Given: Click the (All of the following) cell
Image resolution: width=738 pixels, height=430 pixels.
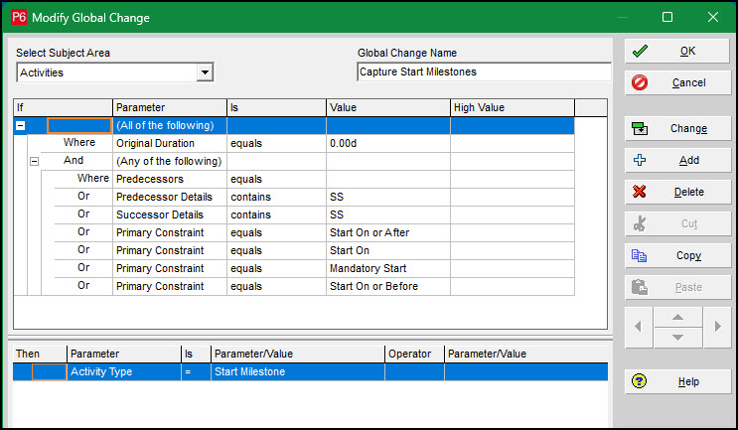Looking at the screenshot, I should (170, 125).
